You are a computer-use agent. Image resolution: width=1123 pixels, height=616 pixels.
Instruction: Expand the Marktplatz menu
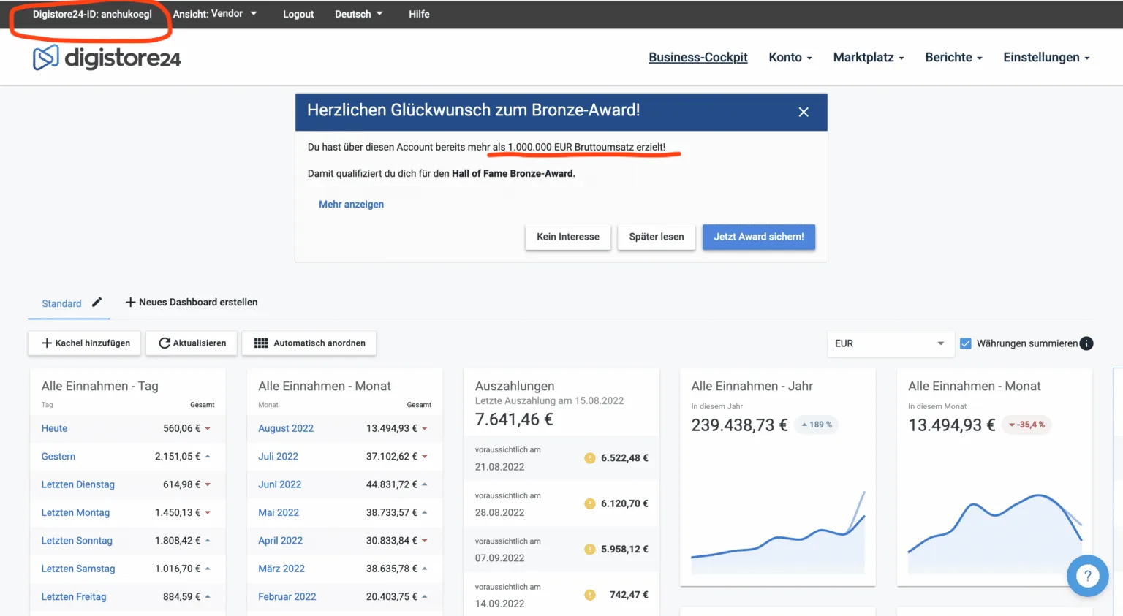pos(869,57)
